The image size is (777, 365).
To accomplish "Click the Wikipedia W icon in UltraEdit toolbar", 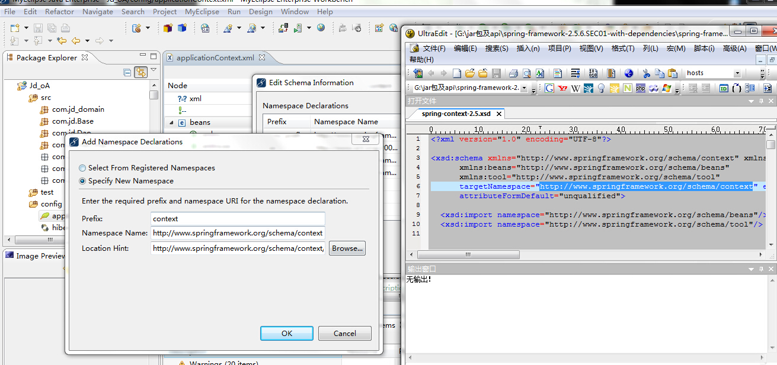I will 575,88.
